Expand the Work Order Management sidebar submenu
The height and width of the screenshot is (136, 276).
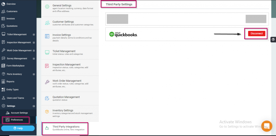34,51
